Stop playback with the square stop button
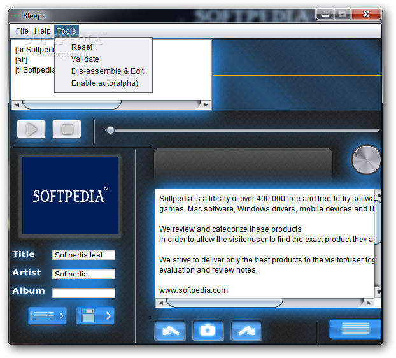The width and height of the screenshot is (396, 358). pos(67,129)
